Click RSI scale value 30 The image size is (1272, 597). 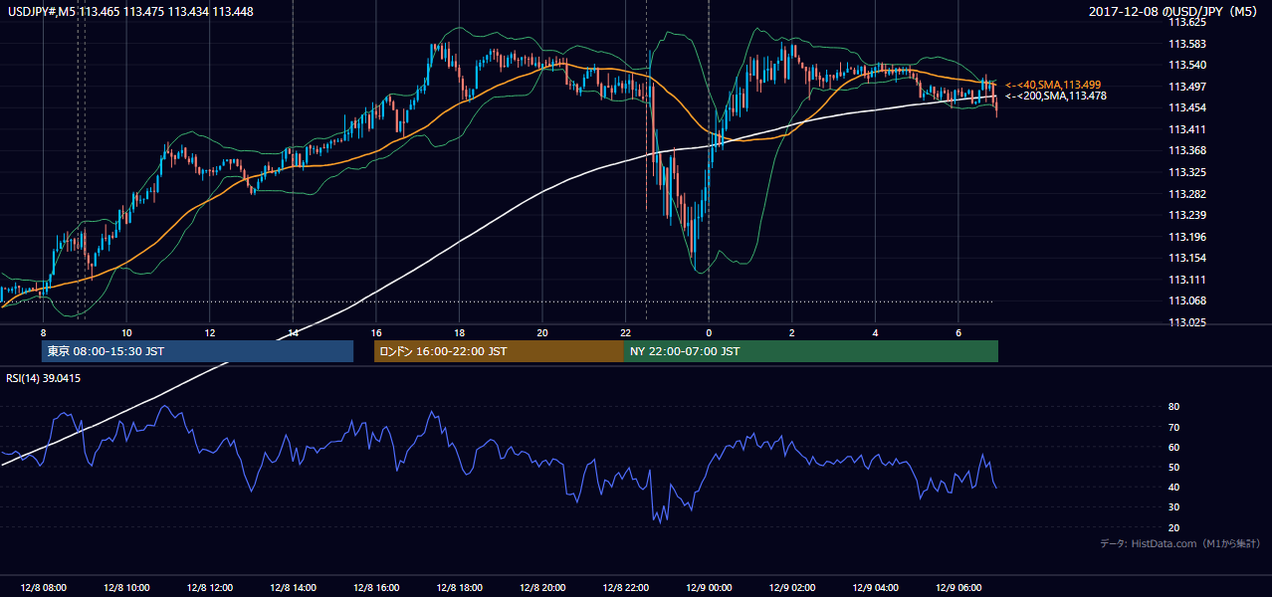coord(1173,507)
